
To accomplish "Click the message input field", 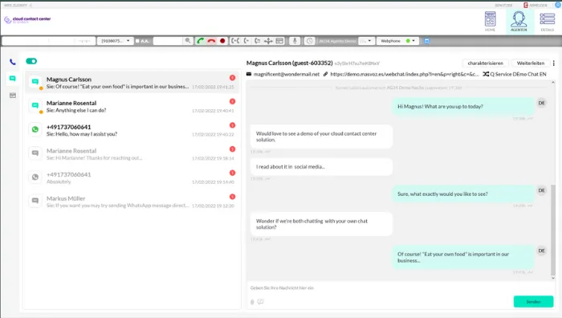I will (x=401, y=287).
